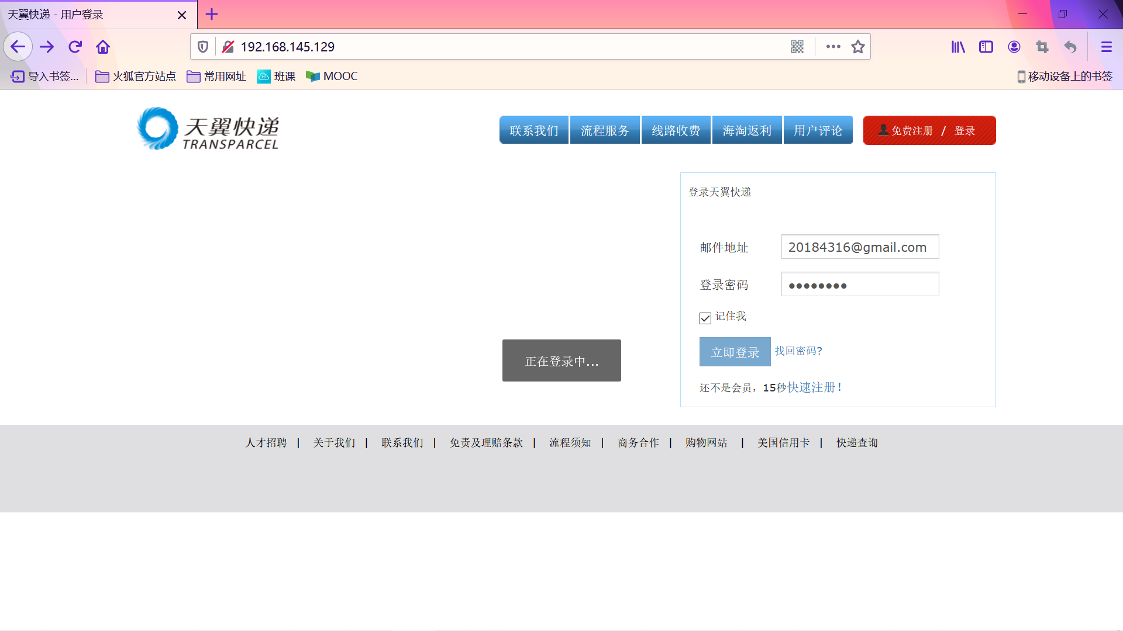Bookmark this page with the star icon
Screen dimensions: 1123x631
point(858,47)
